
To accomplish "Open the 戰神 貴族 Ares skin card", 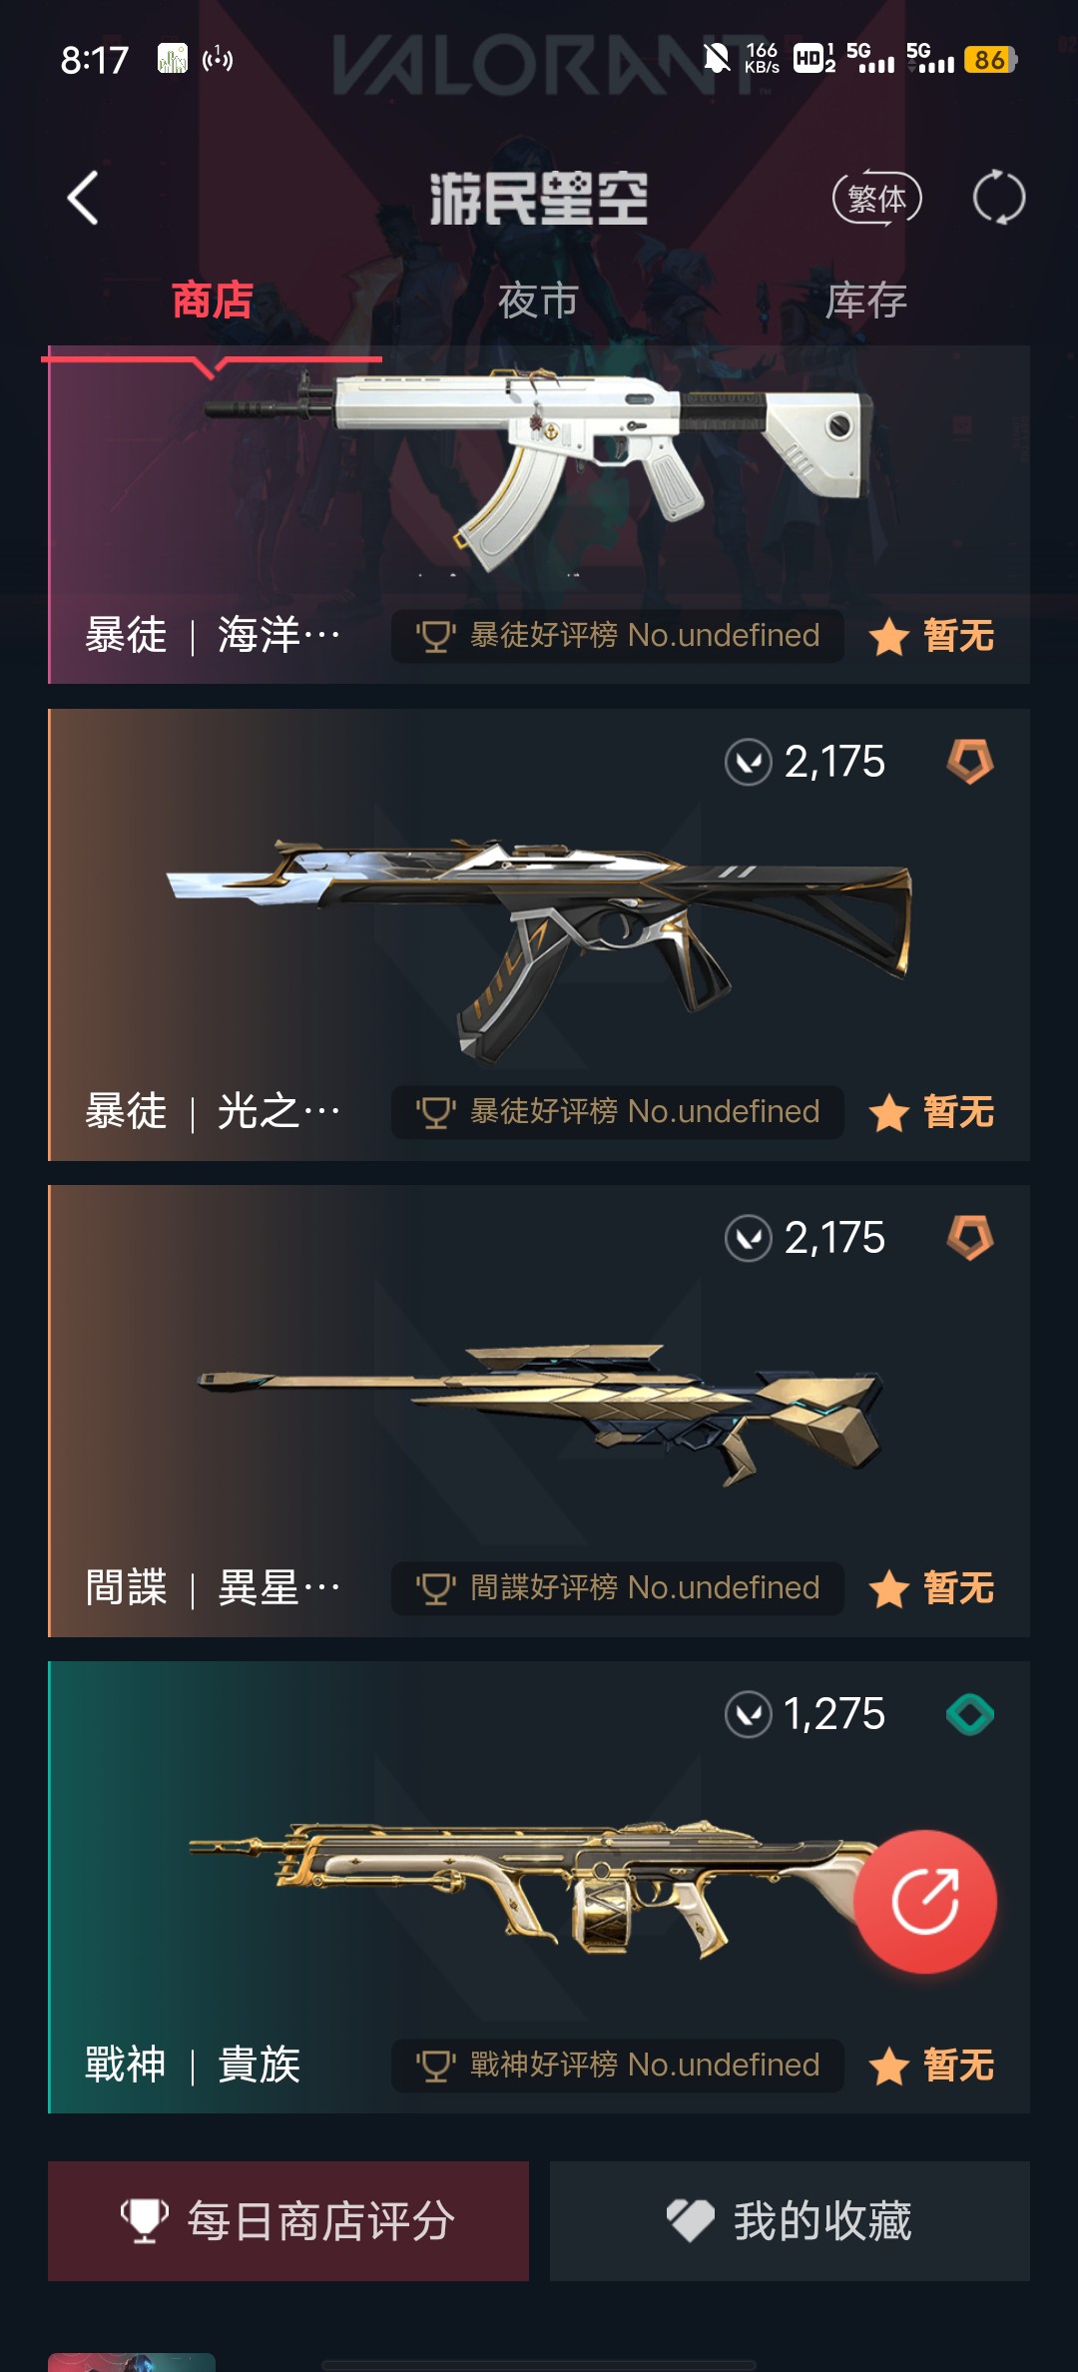I will (x=539, y=1887).
